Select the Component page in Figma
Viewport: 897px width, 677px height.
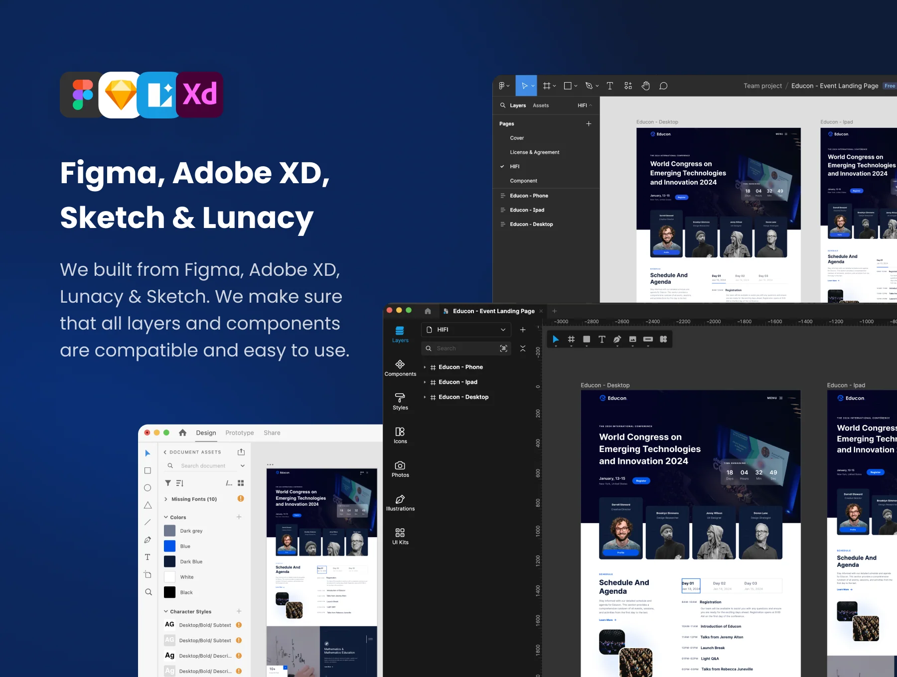(x=523, y=181)
